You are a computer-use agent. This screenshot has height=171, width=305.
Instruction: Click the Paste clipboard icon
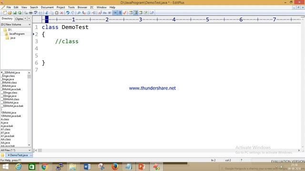(57, 13)
